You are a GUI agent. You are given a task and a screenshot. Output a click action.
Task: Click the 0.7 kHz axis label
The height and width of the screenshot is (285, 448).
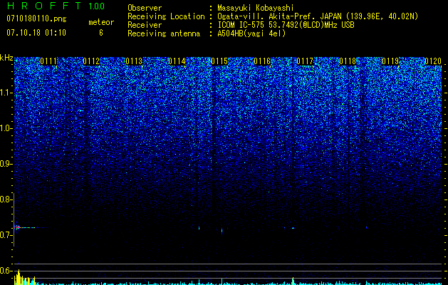coord(6,235)
